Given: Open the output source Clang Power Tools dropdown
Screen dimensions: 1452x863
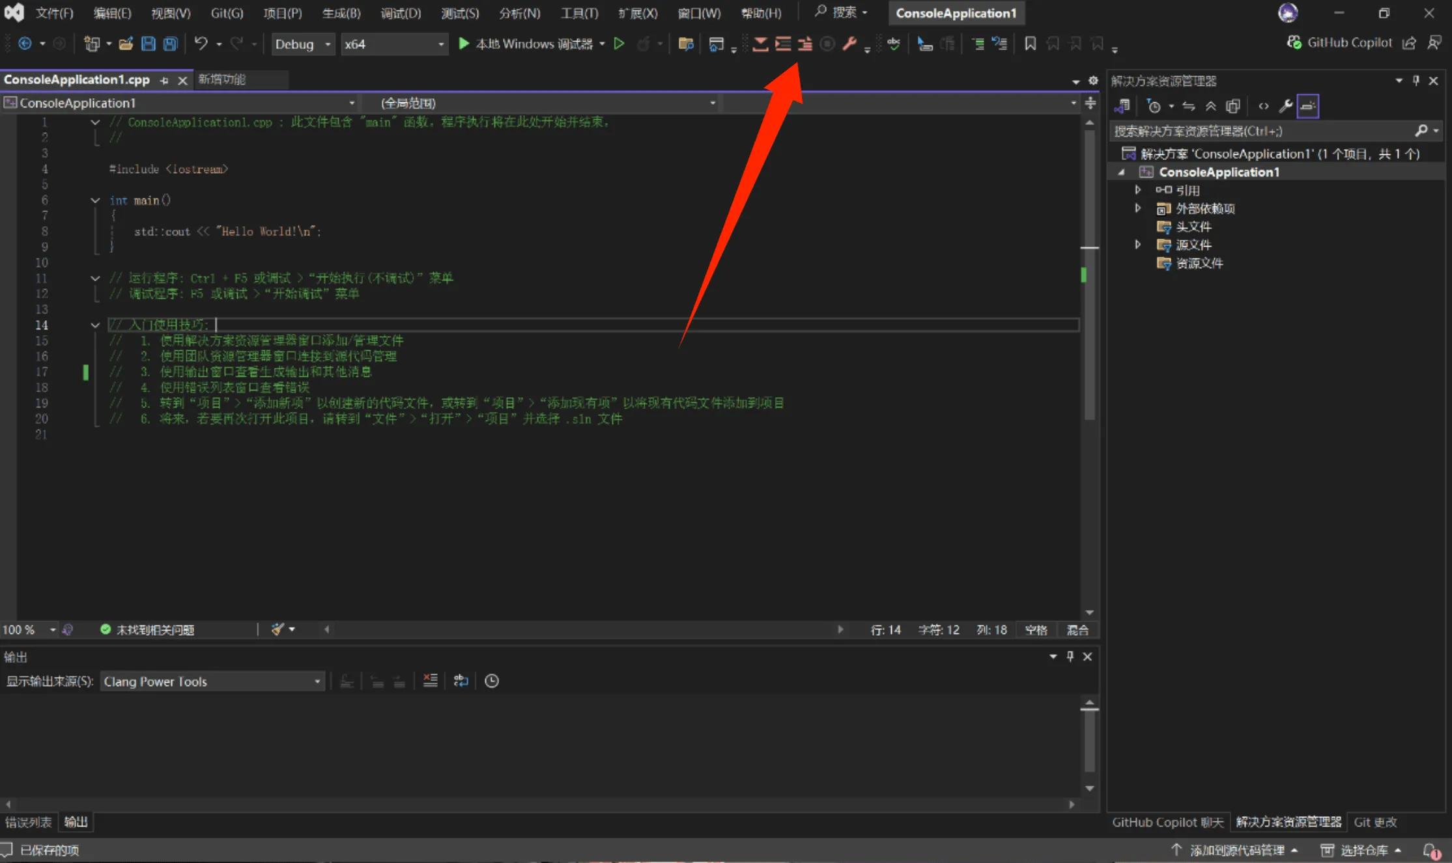Looking at the screenshot, I should point(212,681).
